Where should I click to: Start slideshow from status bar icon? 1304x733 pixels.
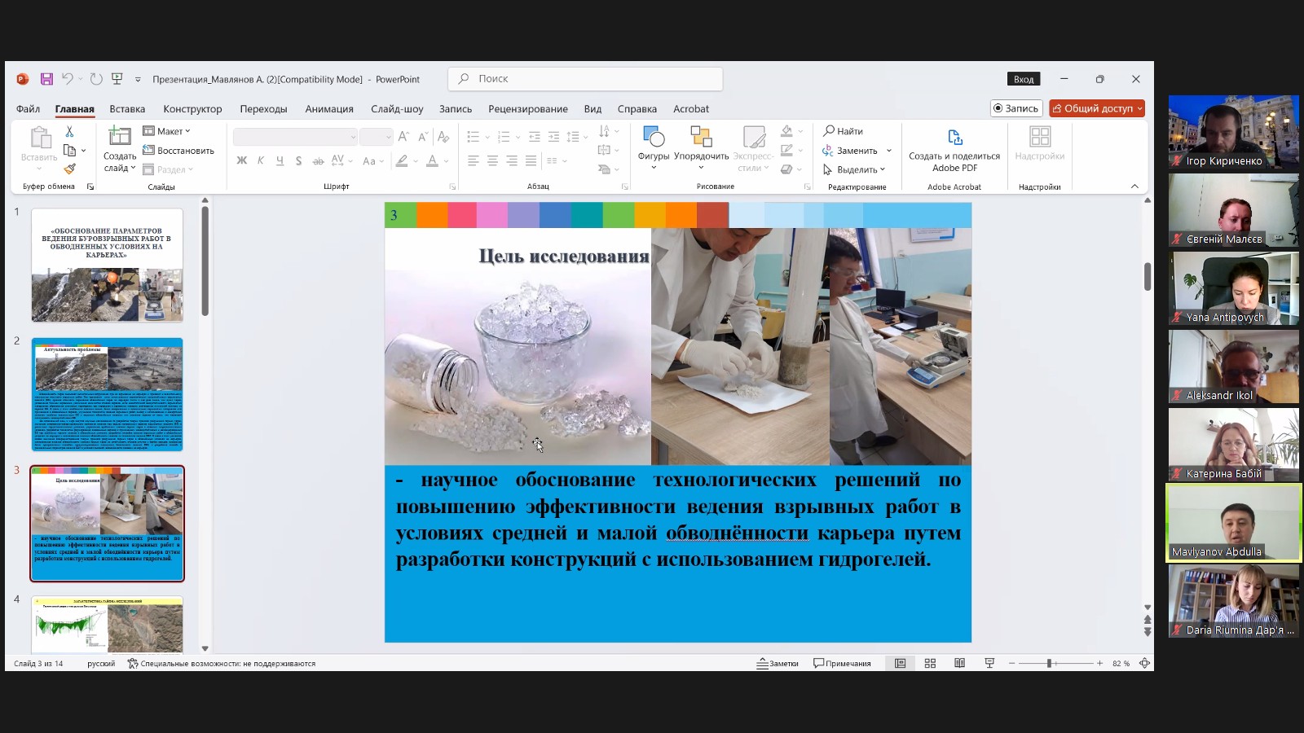(x=989, y=664)
